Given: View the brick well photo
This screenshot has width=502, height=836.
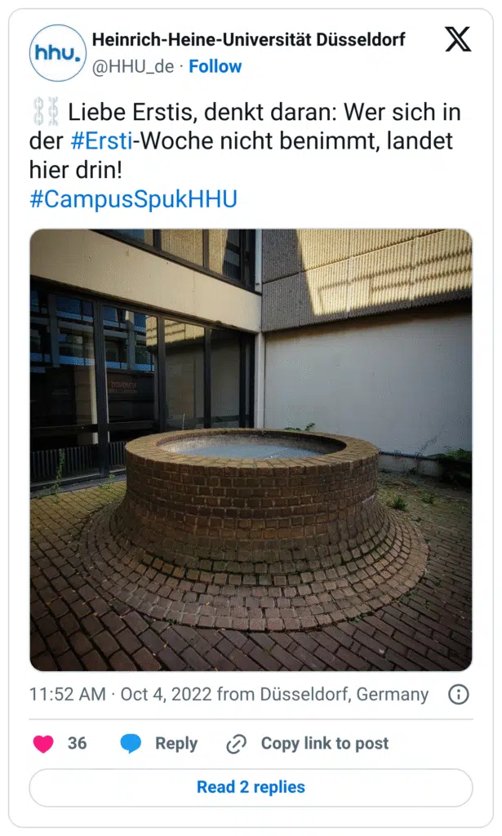Looking at the screenshot, I should (251, 450).
